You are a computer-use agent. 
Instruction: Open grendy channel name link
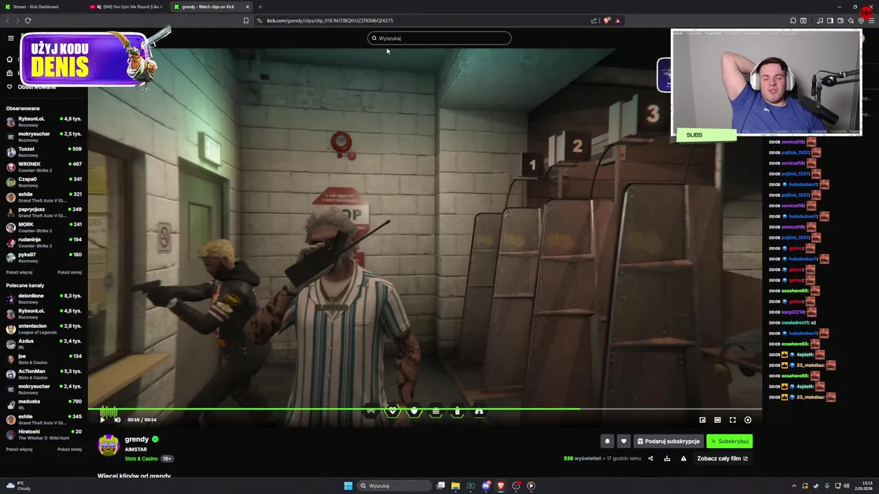pos(137,439)
